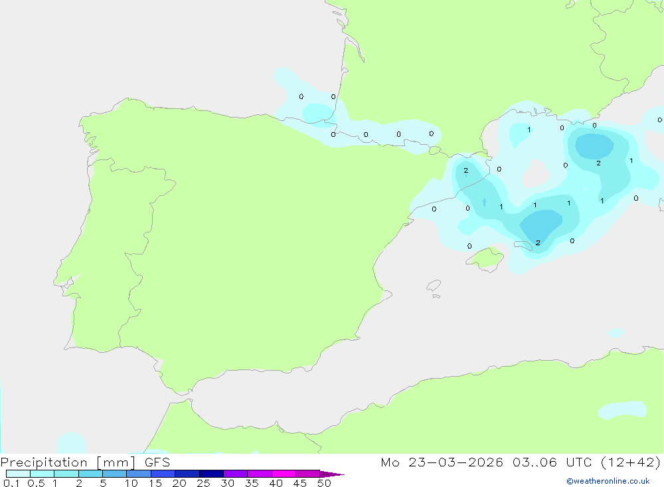This screenshot has height=487, width=664.
Task: Choose the 25–30 mm navy legend swatch
Action: point(211,474)
